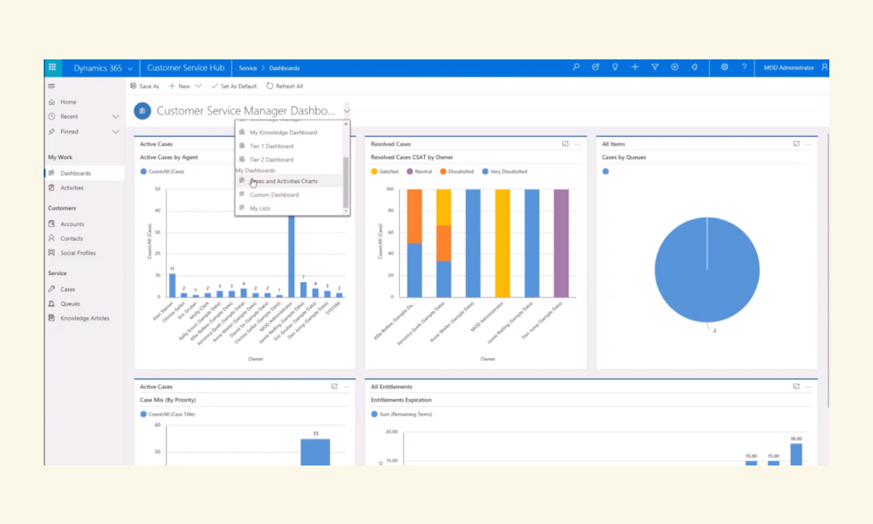This screenshot has height=524, width=873.
Task: Expand the All Items chart view icon
Action: [796, 144]
